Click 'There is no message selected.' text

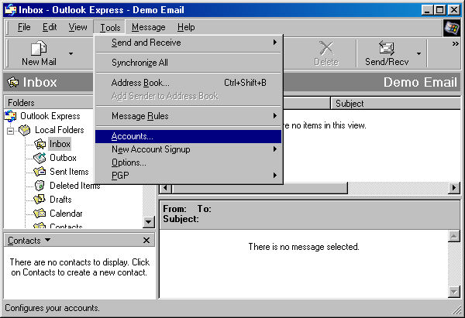tap(304, 247)
